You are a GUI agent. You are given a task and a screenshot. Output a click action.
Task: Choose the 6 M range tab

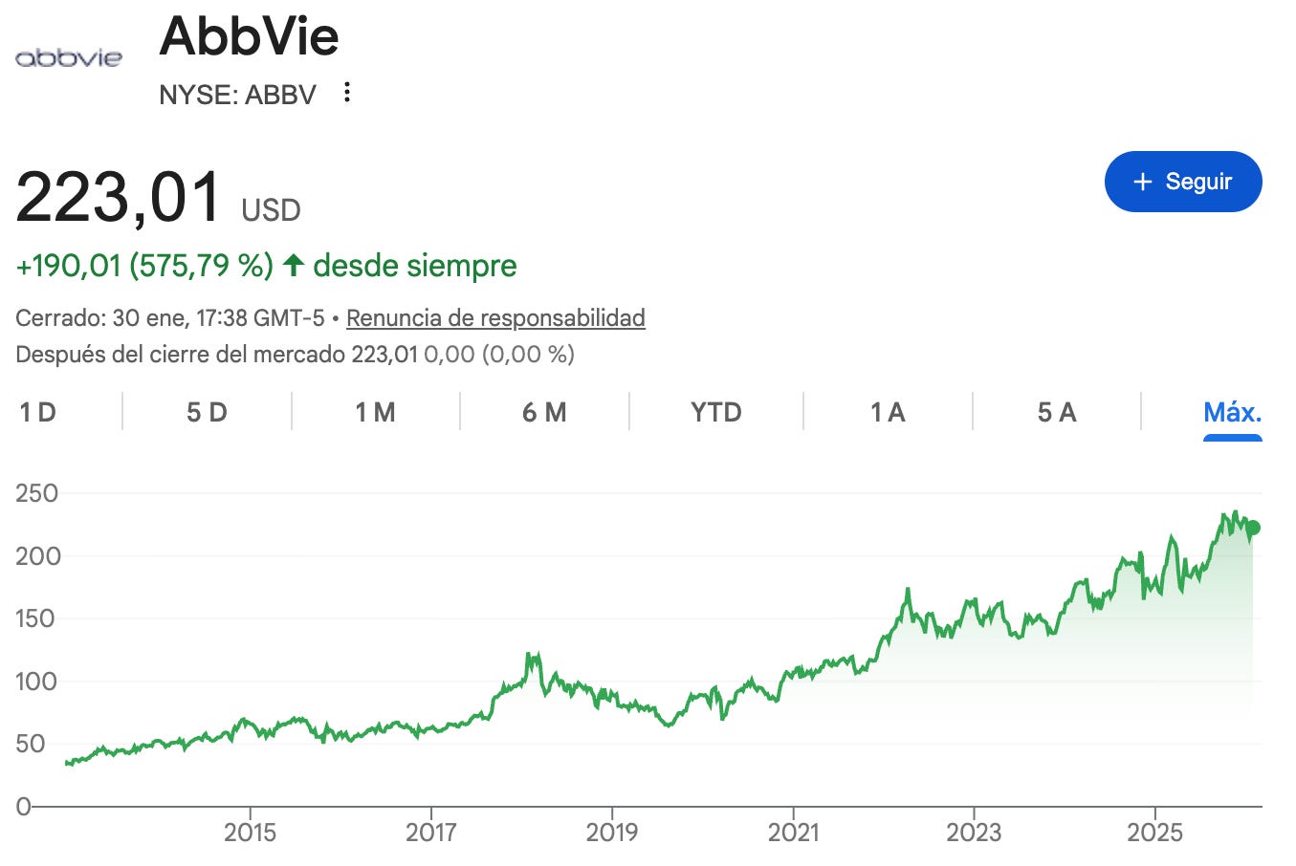coord(544,412)
